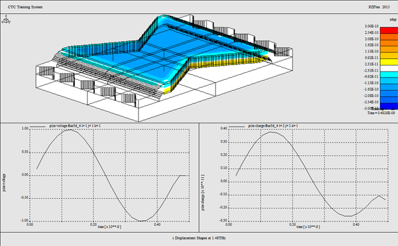The height and width of the screenshot is (246, 398).
Task: Click the pize charge plot legend entry
Action: (x=264, y=126)
